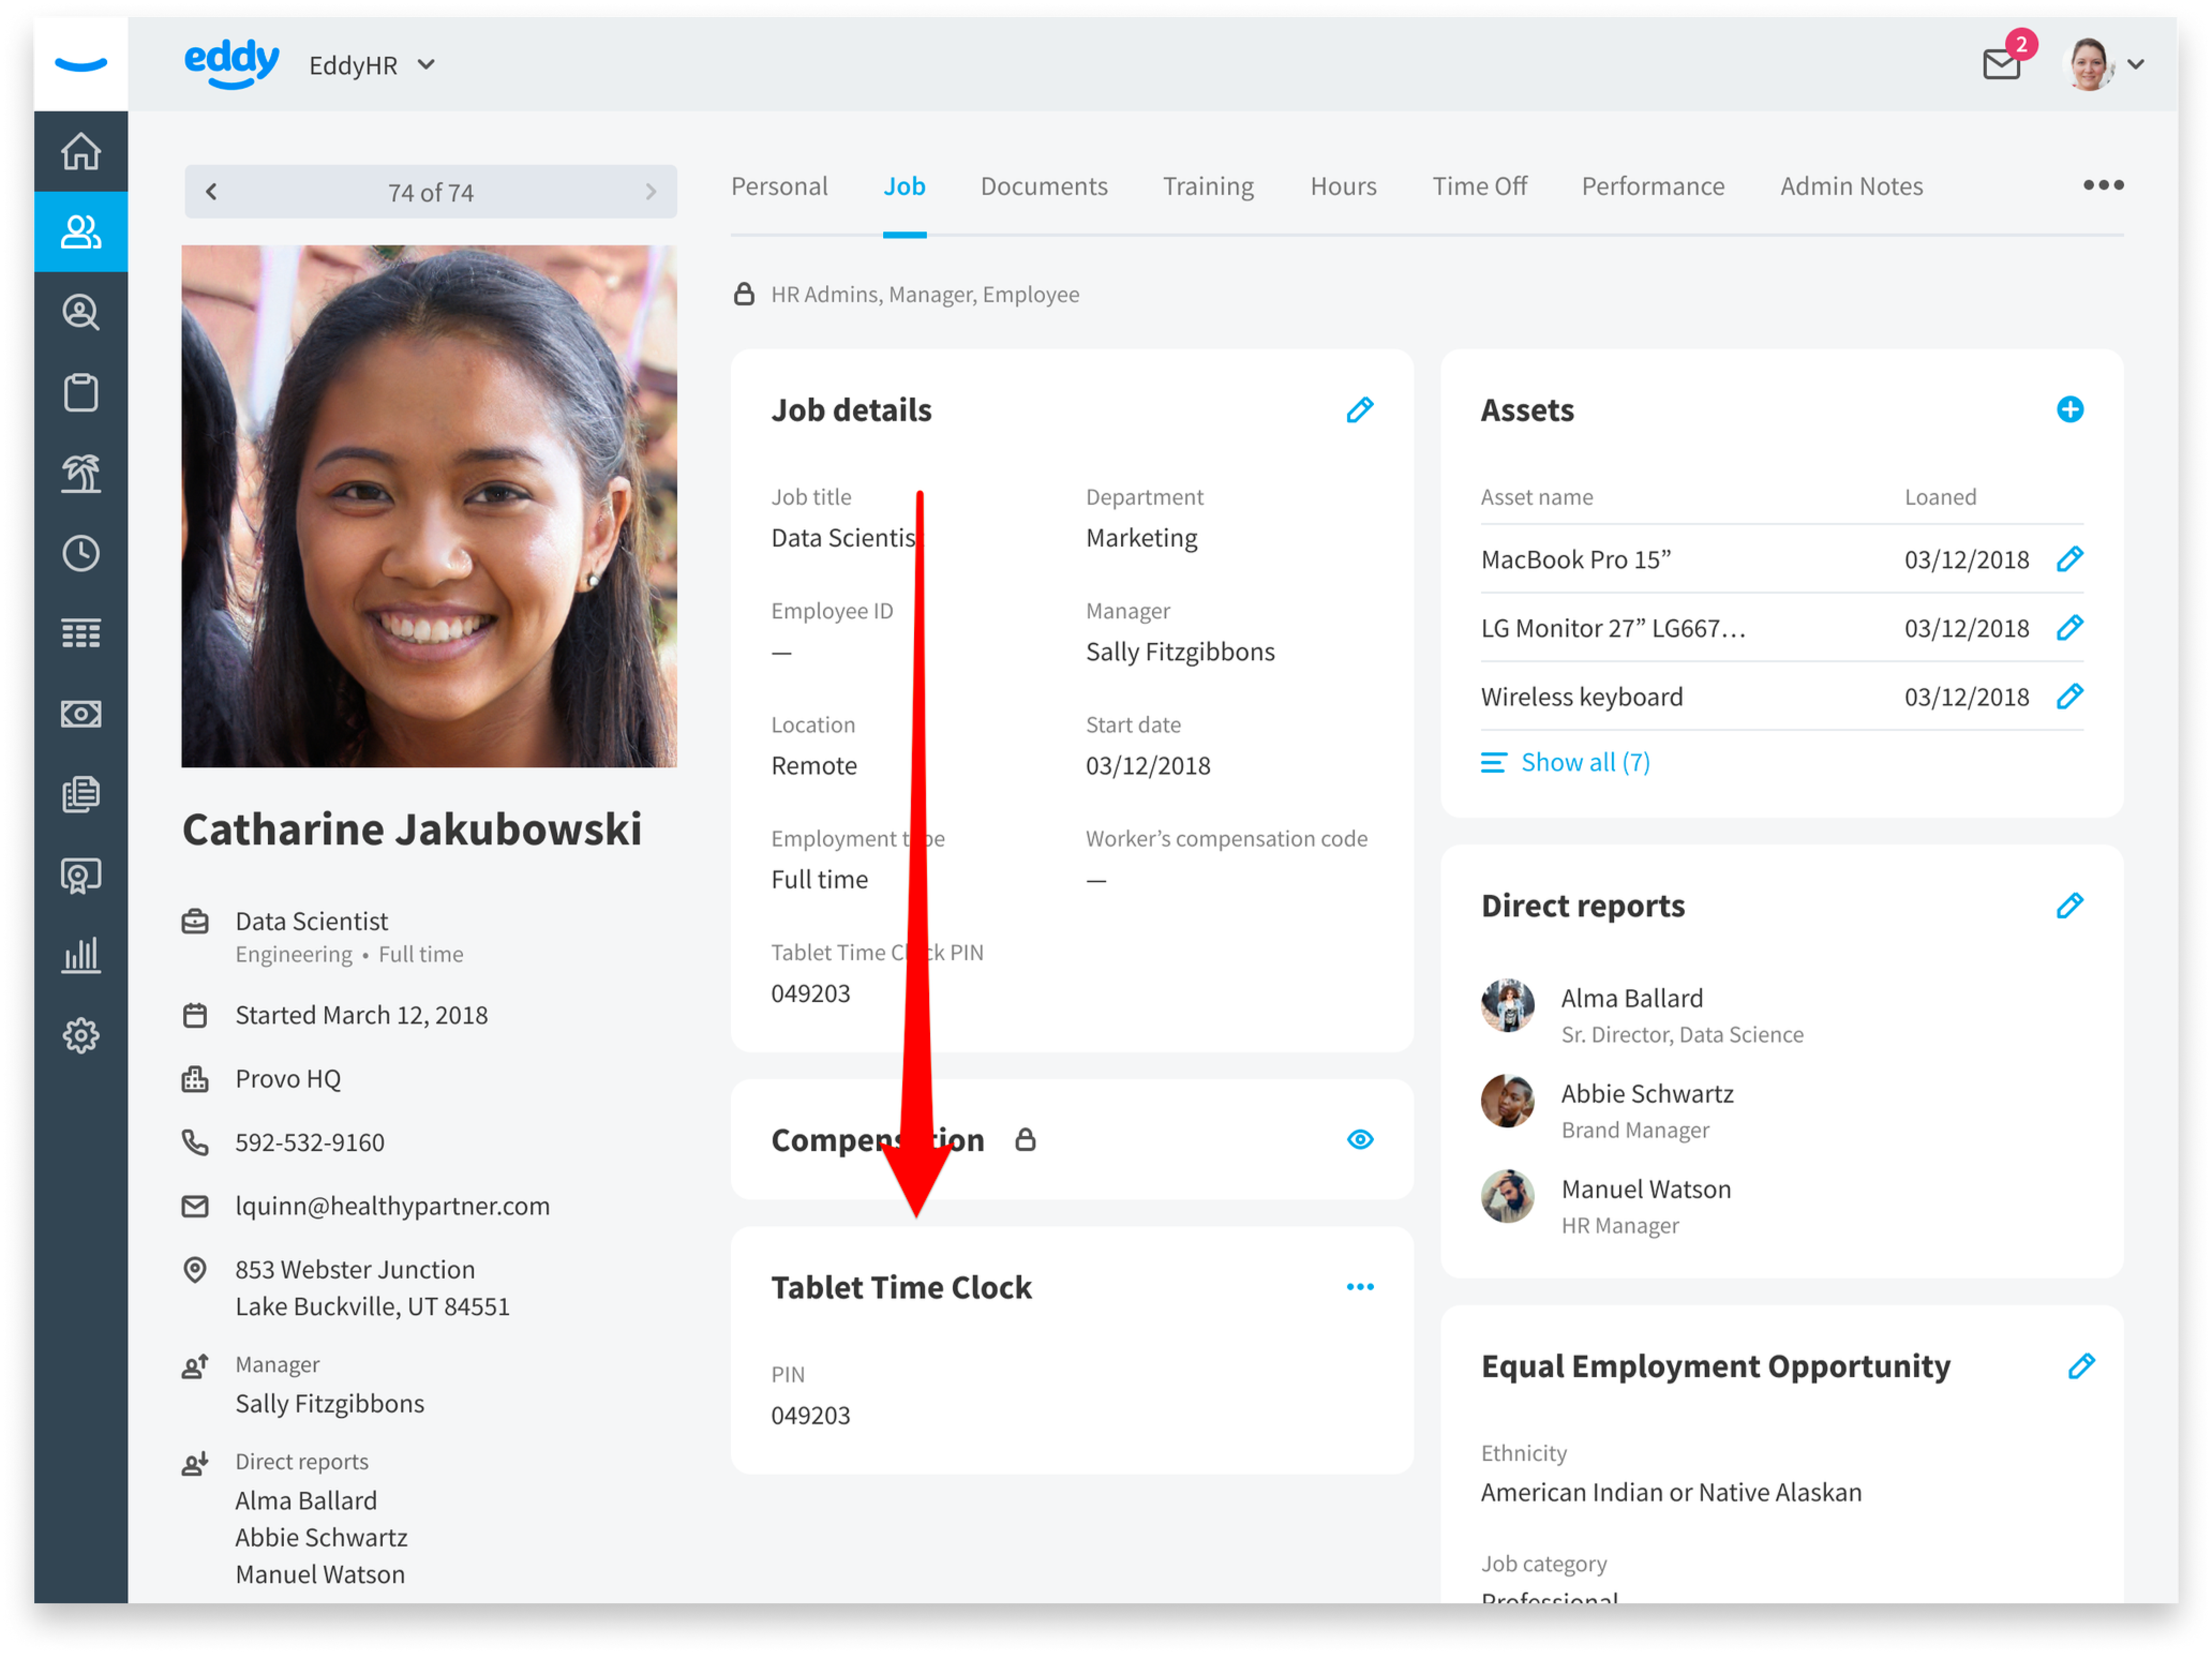Expand the EddyHR company dropdown
Image resolution: width=2212 pixels, height=1655 pixels.
[372, 65]
